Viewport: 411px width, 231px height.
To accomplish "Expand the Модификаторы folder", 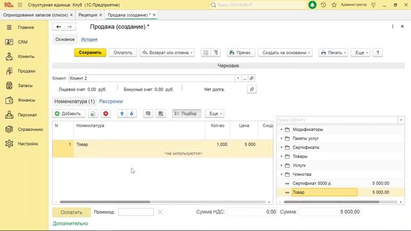I will 282,130.
